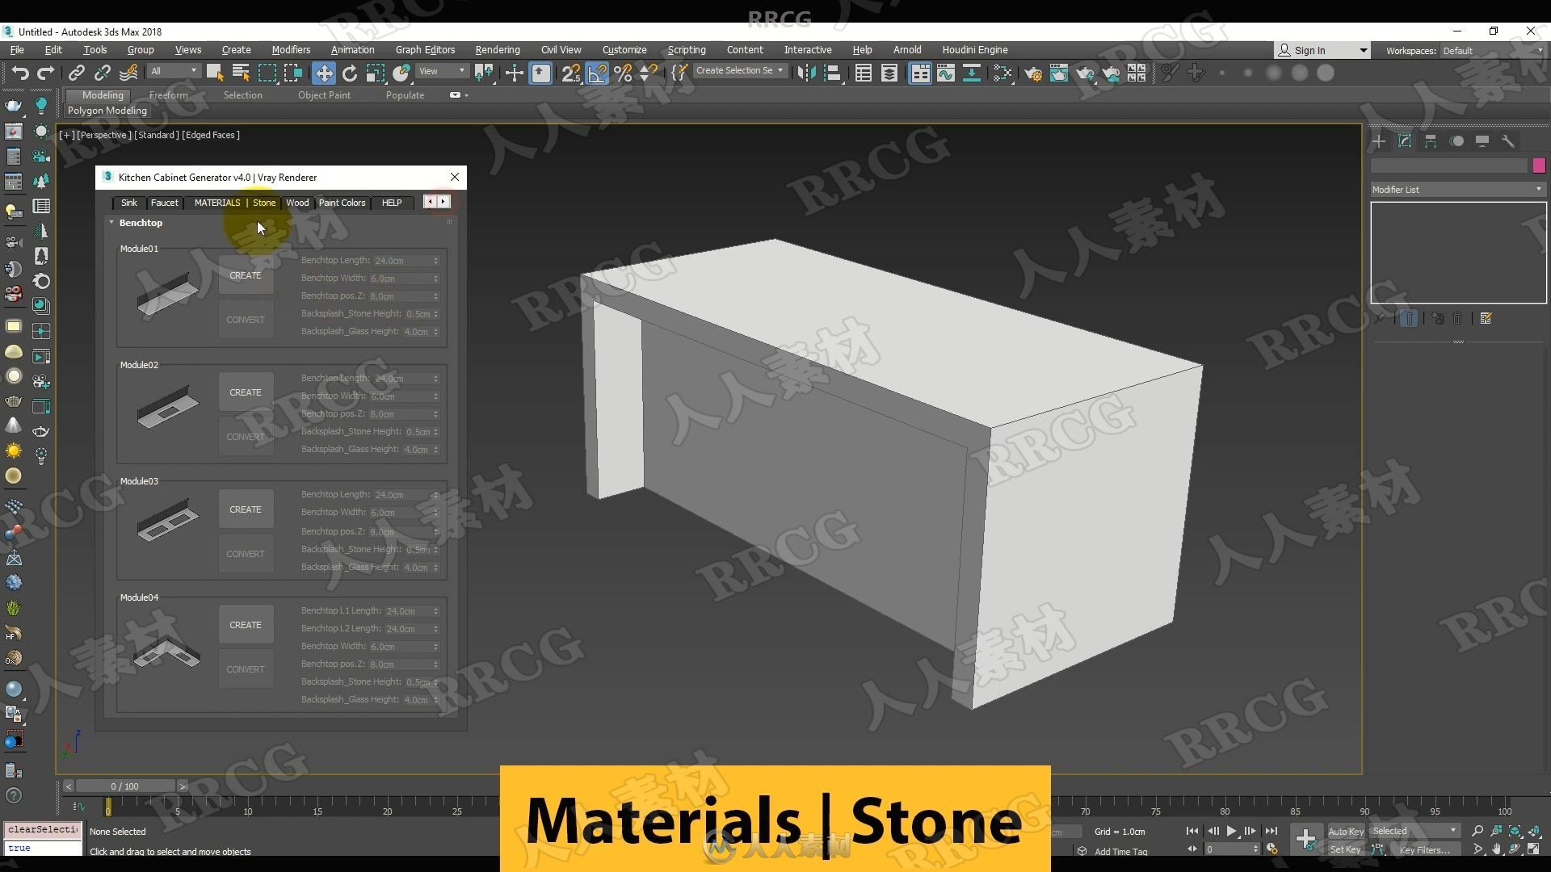This screenshot has height=872, width=1551.
Task: Click CREATE button for Module04
Action: pyautogui.click(x=246, y=625)
